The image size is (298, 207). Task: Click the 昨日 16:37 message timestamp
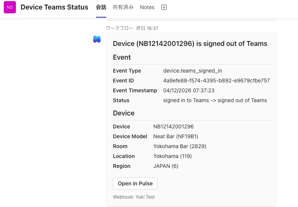click(147, 28)
